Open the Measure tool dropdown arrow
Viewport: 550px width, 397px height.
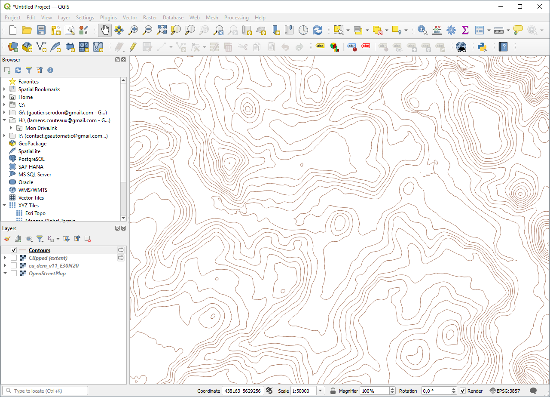click(x=508, y=30)
